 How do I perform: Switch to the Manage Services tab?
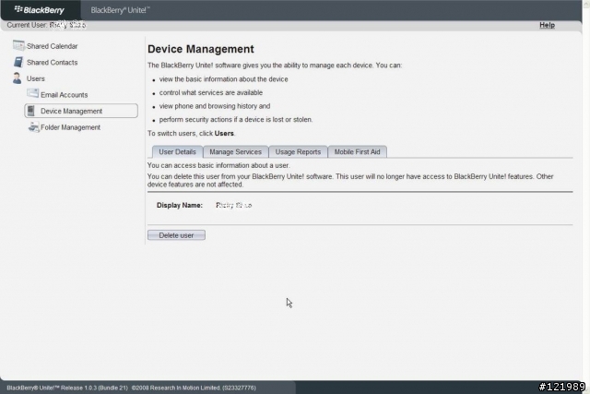236,152
